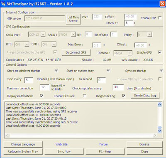
Task: Click the log scroll down arrow
Action: click(x=160, y=131)
